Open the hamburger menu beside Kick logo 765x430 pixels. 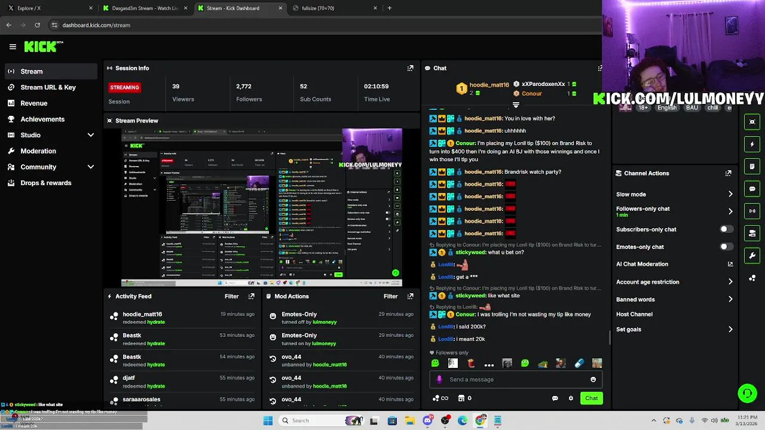[x=13, y=47]
